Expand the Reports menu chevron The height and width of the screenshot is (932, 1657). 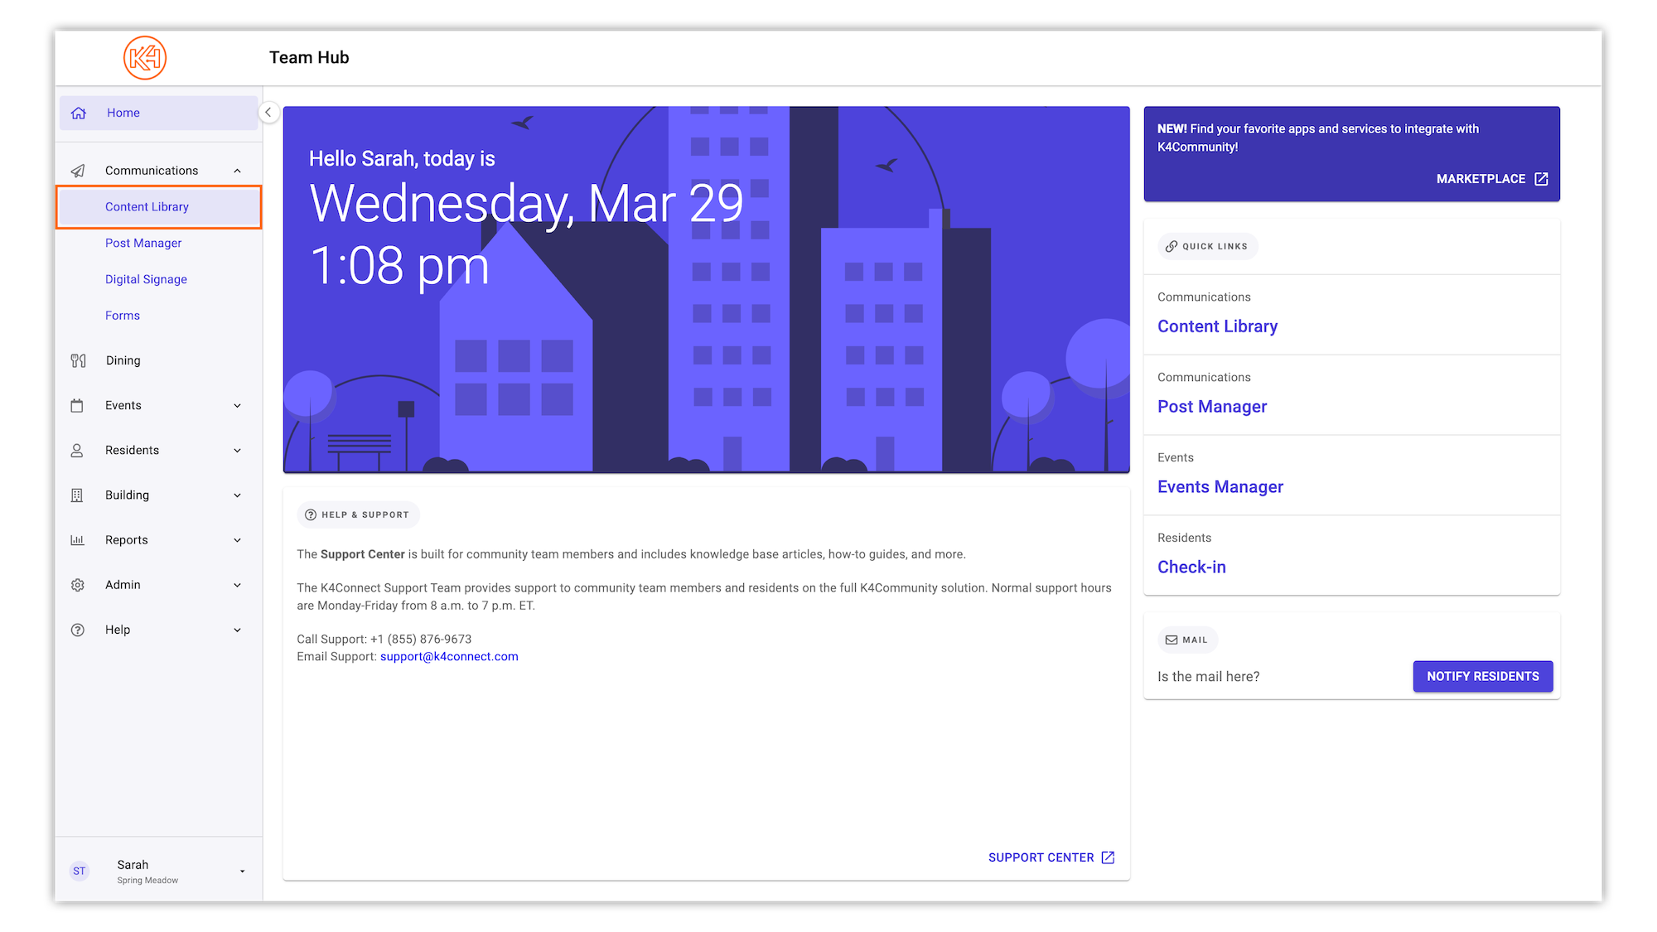pyautogui.click(x=237, y=540)
